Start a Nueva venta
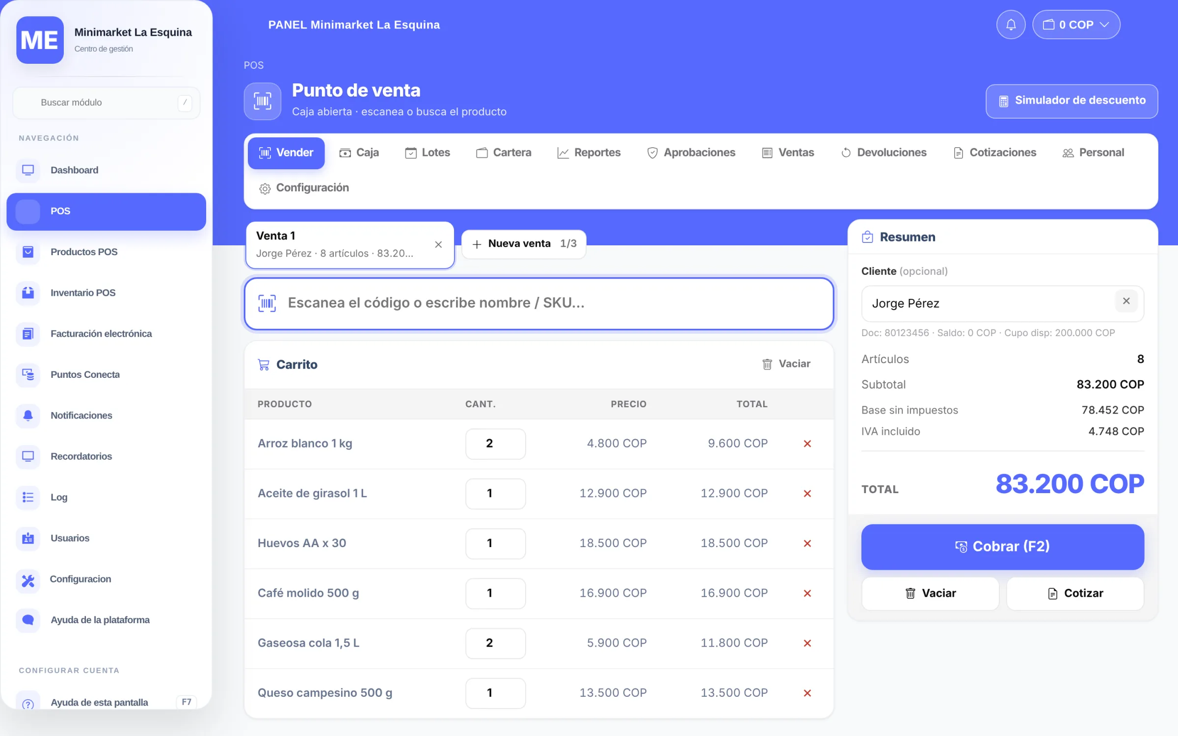Viewport: 1178px width, 736px height. click(x=524, y=244)
